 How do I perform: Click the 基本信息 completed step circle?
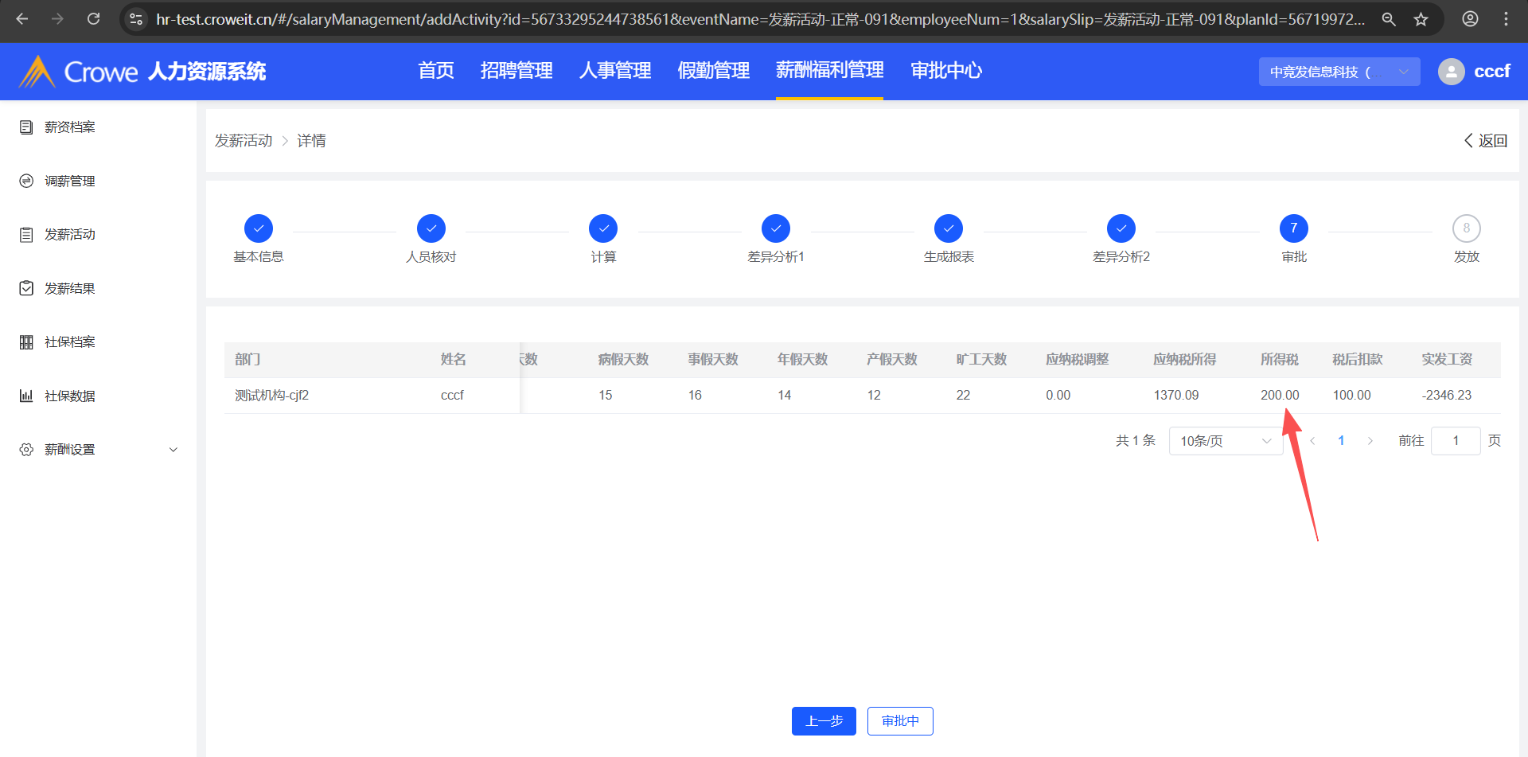(259, 228)
